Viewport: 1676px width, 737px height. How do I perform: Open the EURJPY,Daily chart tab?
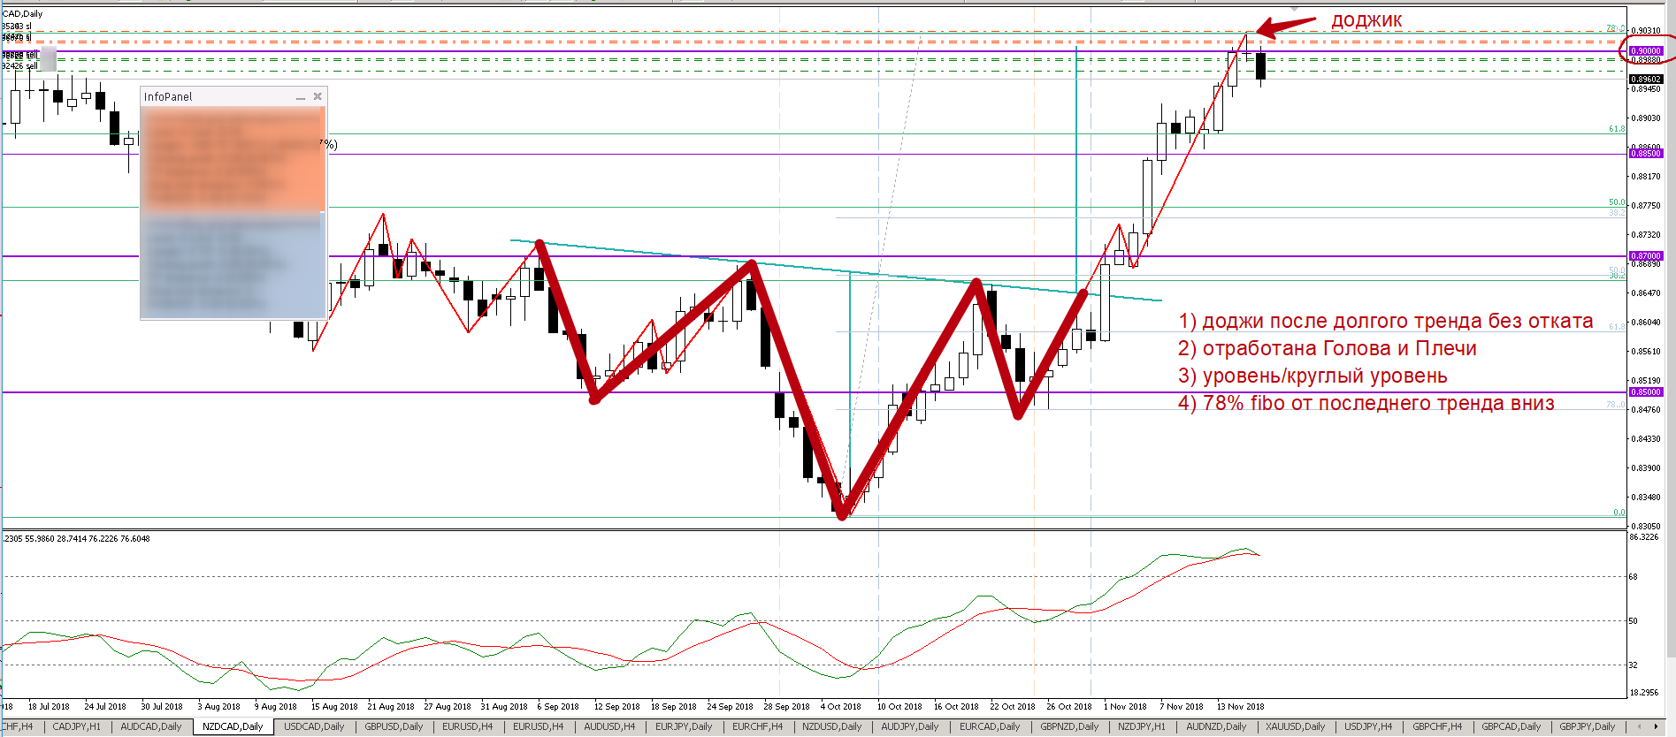point(684,727)
